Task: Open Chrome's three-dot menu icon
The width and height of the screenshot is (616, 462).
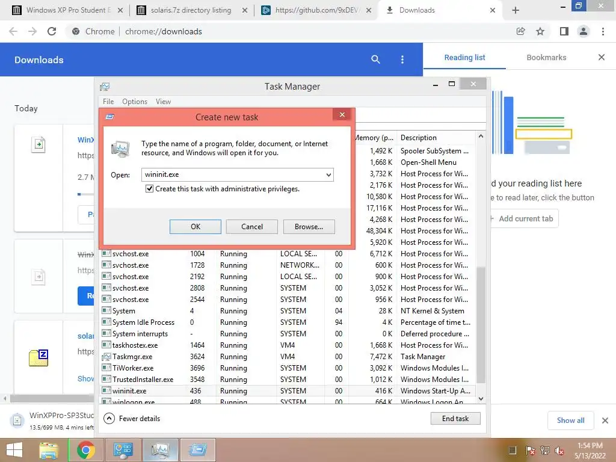Action: click(x=603, y=31)
